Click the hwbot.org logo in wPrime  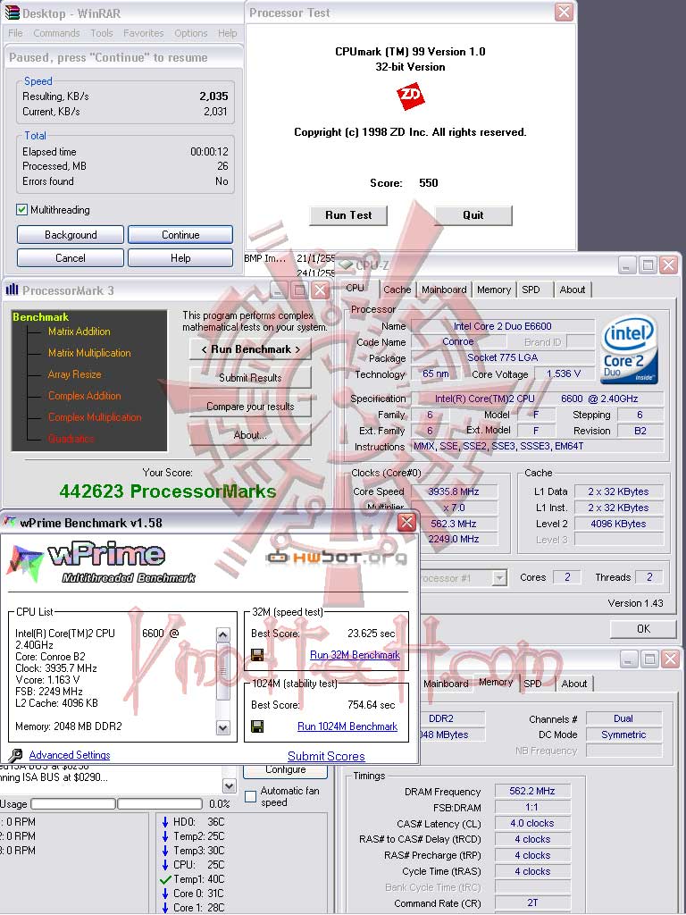[336, 558]
